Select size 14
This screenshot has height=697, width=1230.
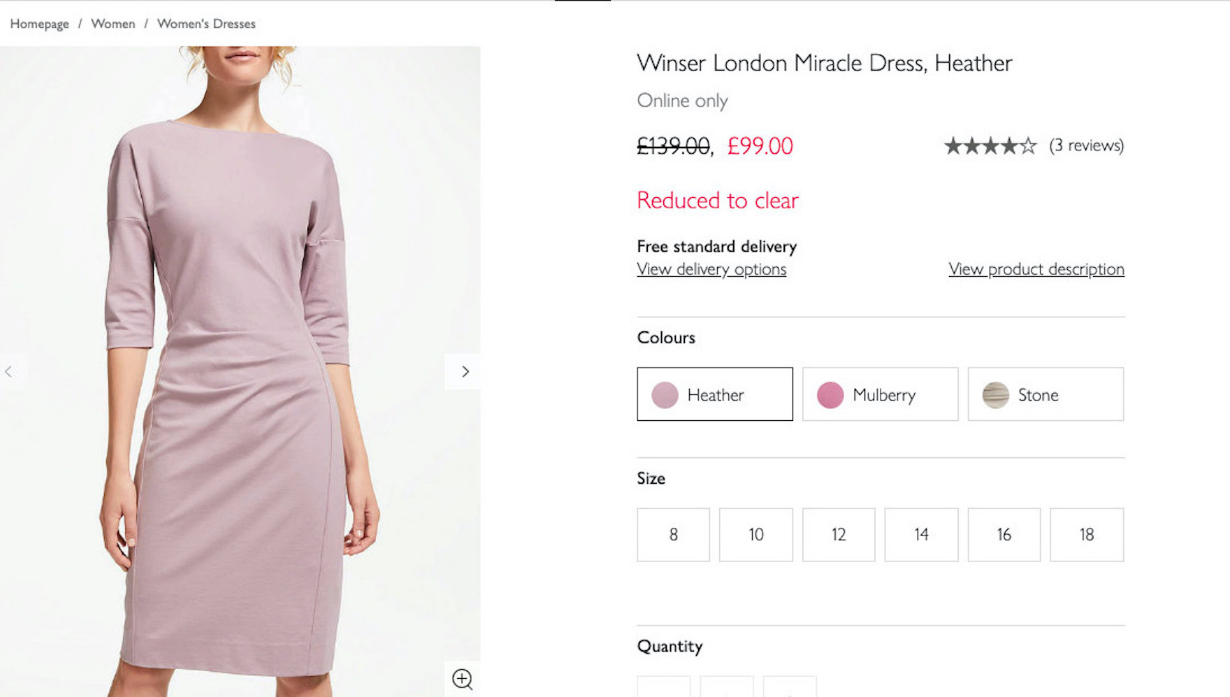point(921,535)
